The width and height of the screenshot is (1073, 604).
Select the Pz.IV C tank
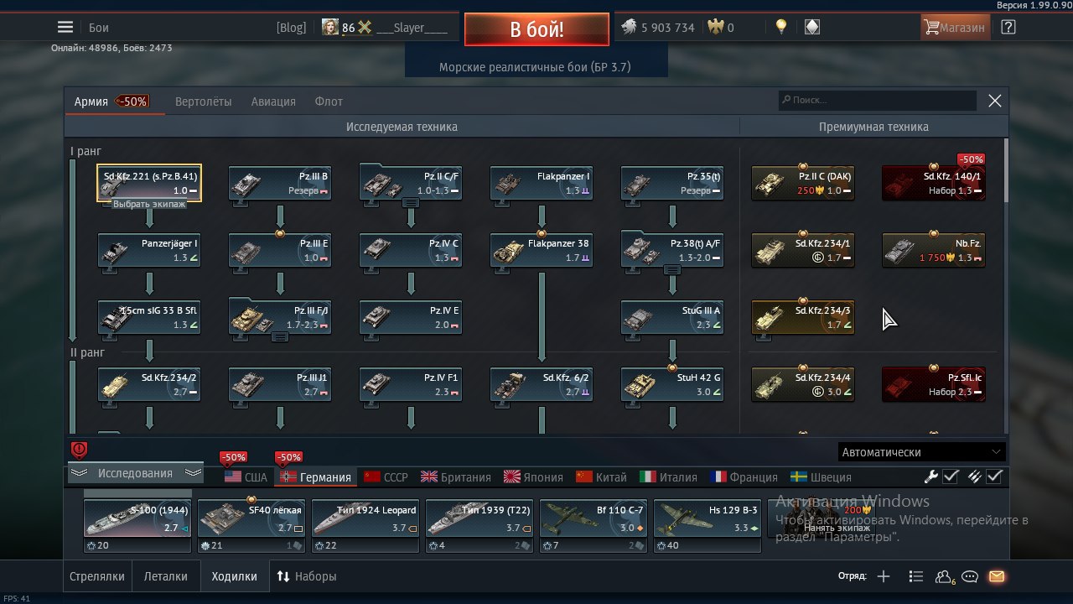411,250
